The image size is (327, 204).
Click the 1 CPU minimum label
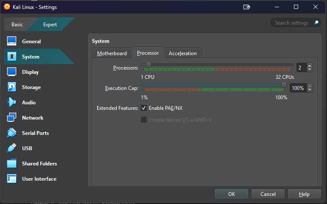(x=148, y=77)
